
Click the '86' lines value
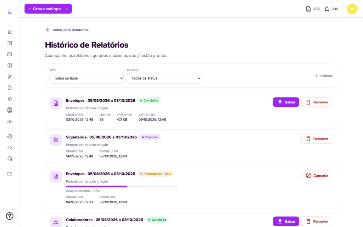coord(101,120)
